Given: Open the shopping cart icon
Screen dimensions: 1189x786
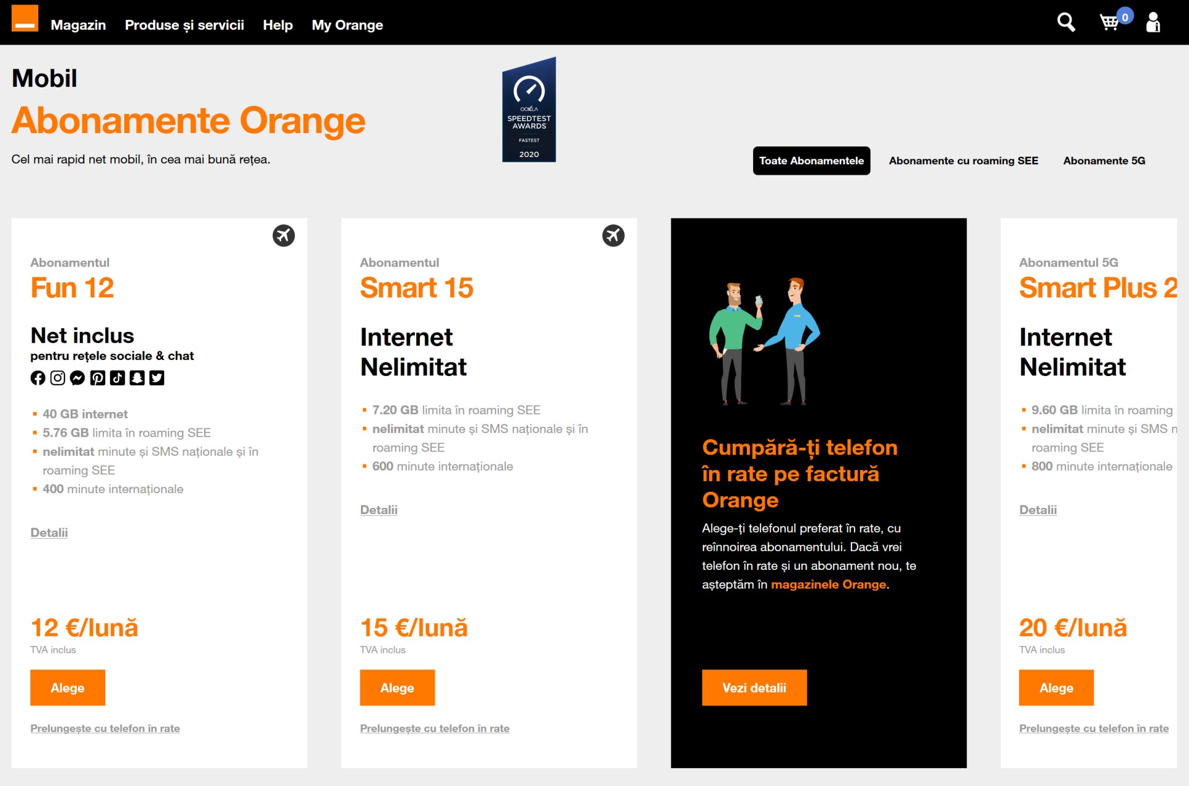Looking at the screenshot, I should click(1109, 23).
